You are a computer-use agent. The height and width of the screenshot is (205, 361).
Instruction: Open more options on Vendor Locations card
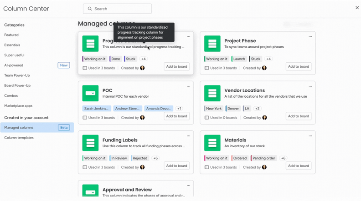(x=310, y=86)
